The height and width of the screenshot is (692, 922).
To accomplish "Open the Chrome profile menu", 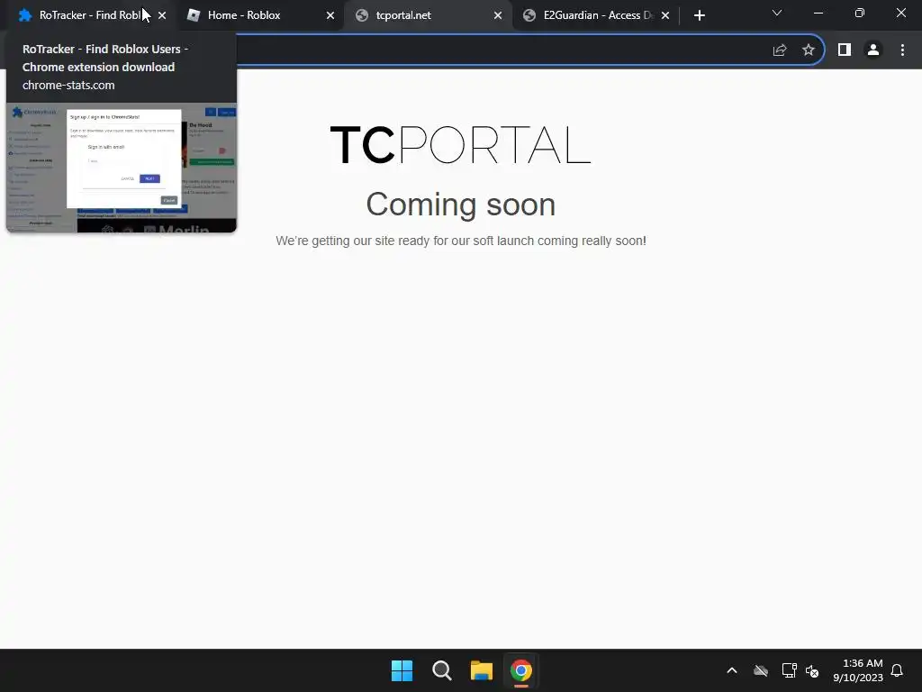I will click(873, 50).
